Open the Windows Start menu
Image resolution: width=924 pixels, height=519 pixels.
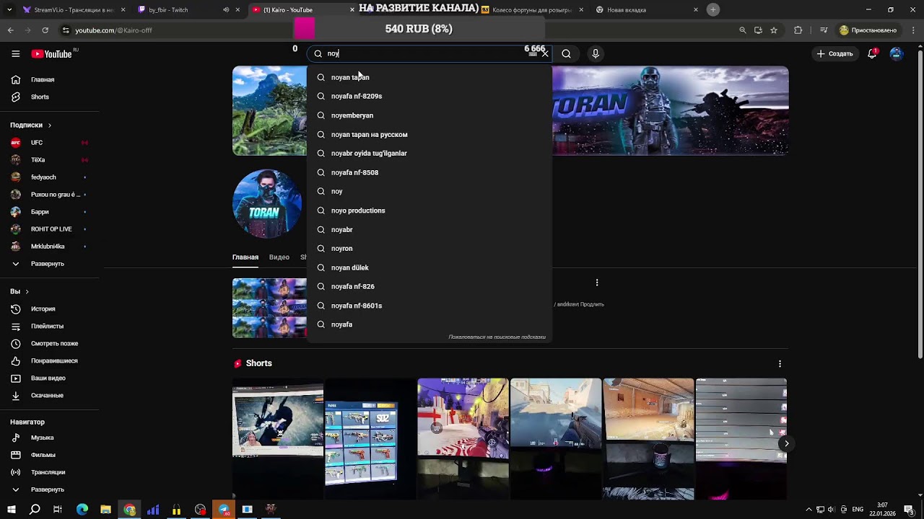tap(11, 510)
